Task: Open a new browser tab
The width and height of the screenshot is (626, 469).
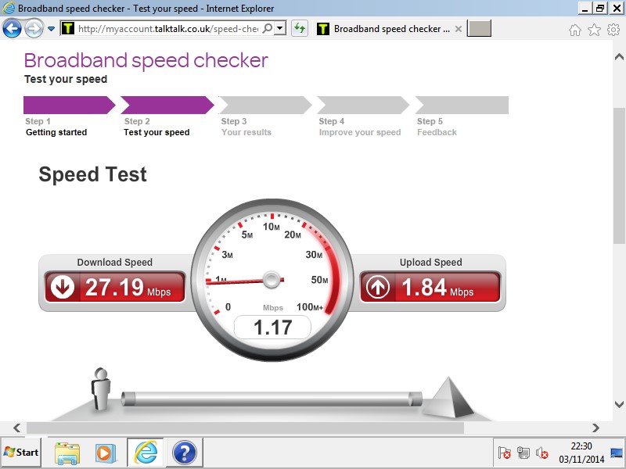Action: coord(479,28)
